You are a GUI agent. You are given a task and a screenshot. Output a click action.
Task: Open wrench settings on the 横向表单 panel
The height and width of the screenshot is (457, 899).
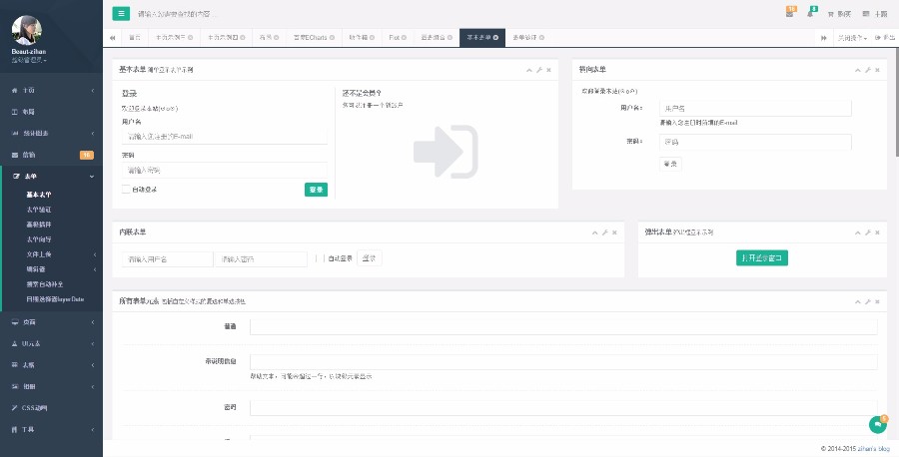tap(867, 70)
